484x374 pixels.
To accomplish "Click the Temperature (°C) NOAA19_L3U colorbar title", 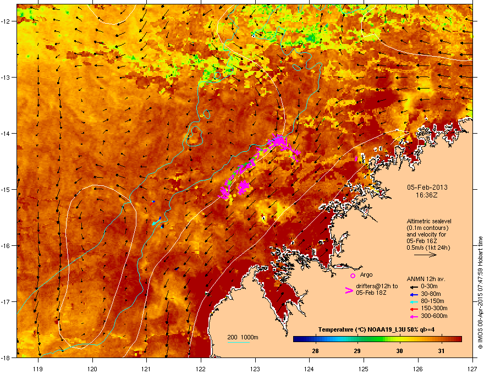I will [x=376, y=329].
